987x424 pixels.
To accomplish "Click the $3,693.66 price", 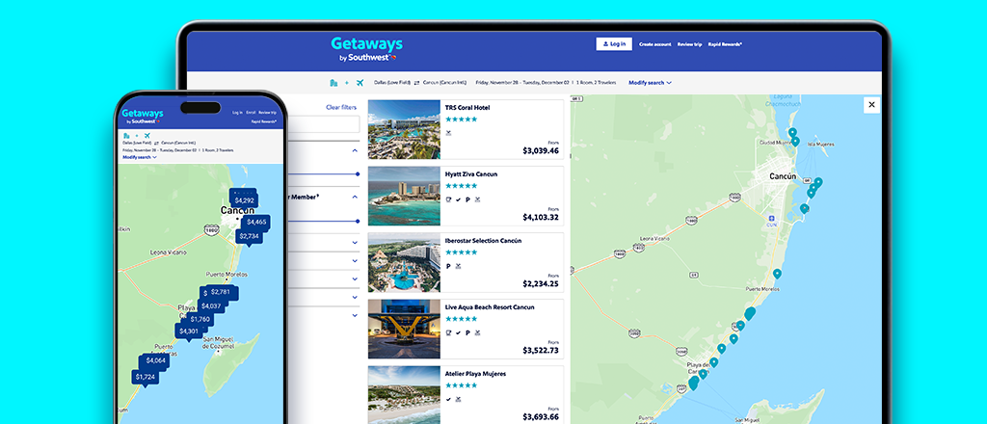I will click(541, 417).
